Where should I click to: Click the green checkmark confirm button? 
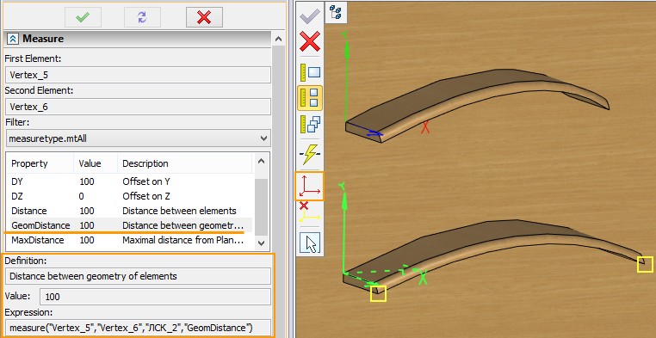(83, 17)
